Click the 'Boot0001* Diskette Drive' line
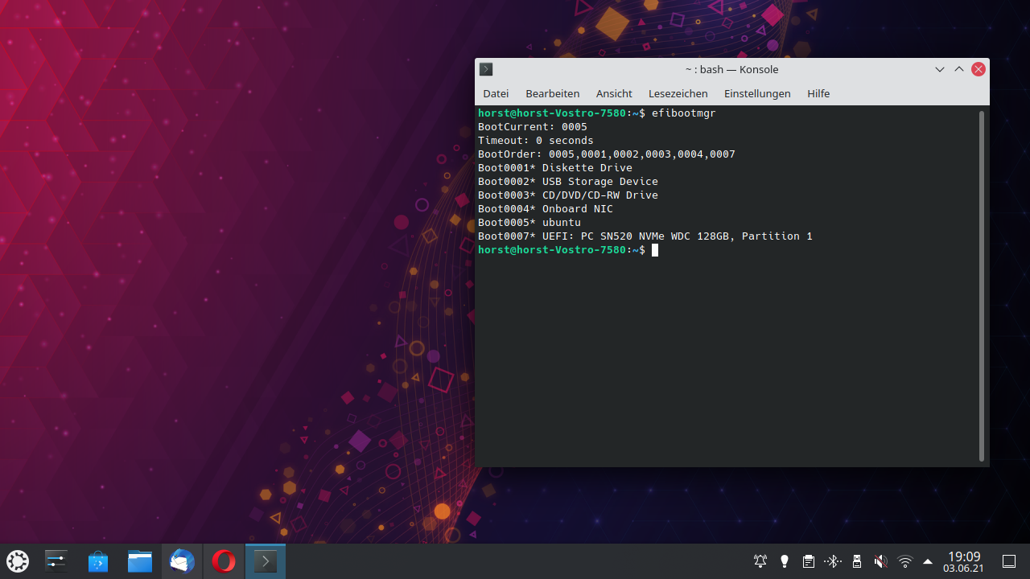This screenshot has height=579, width=1030. tap(555, 168)
